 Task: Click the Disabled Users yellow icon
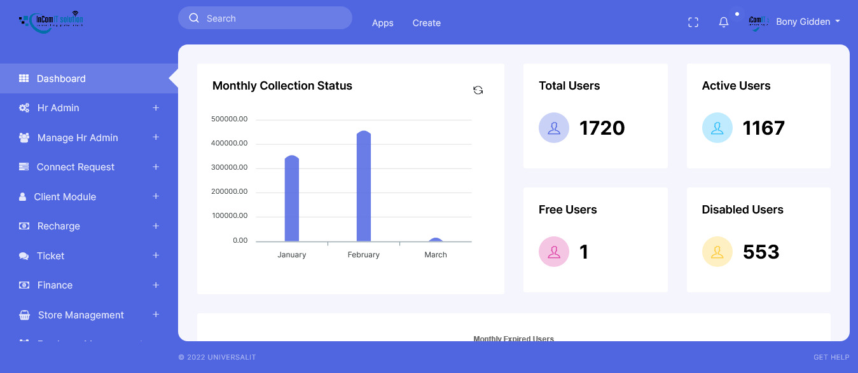point(717,252)
